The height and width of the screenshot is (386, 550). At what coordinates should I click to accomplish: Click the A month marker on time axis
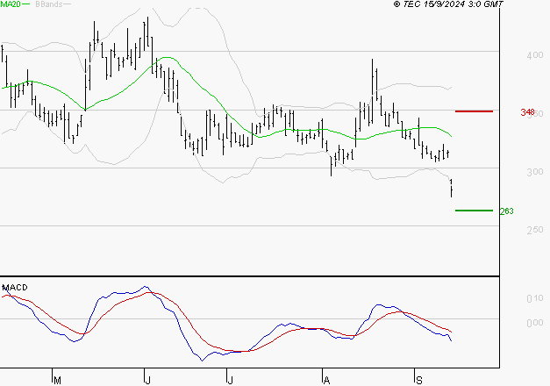(326, 380)
